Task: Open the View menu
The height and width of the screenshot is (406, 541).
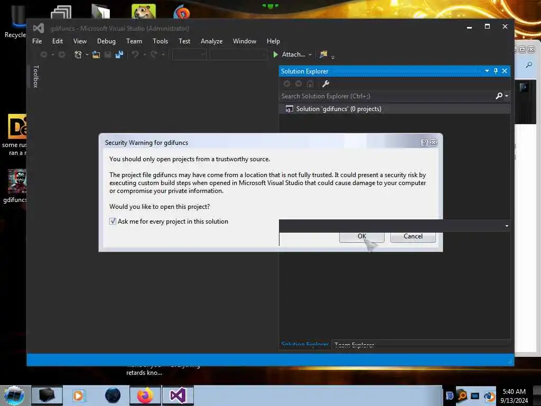Action: [x=80, y=41]
